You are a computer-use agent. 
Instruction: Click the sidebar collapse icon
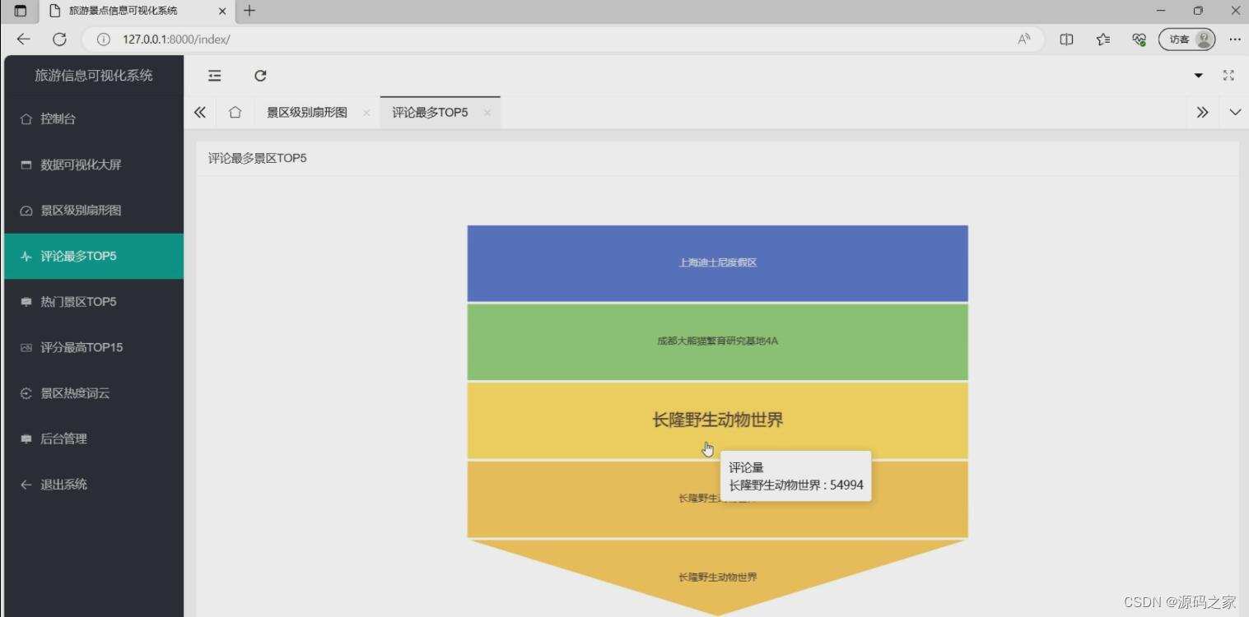pos(215,76)
